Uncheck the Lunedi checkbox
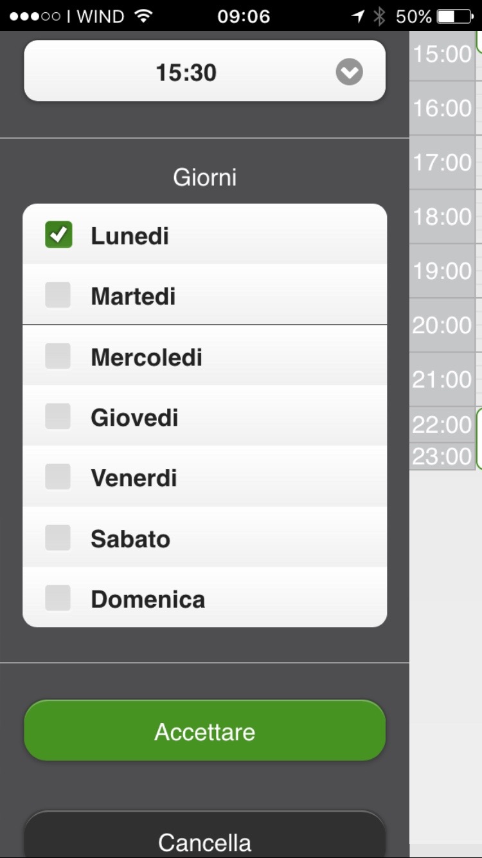This screenshot has height=858, width=482. click(x=58, y=235)
